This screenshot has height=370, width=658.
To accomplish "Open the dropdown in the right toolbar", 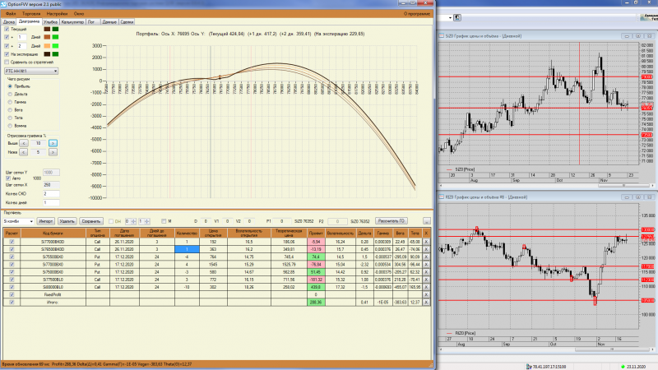I will coord(450,17).
